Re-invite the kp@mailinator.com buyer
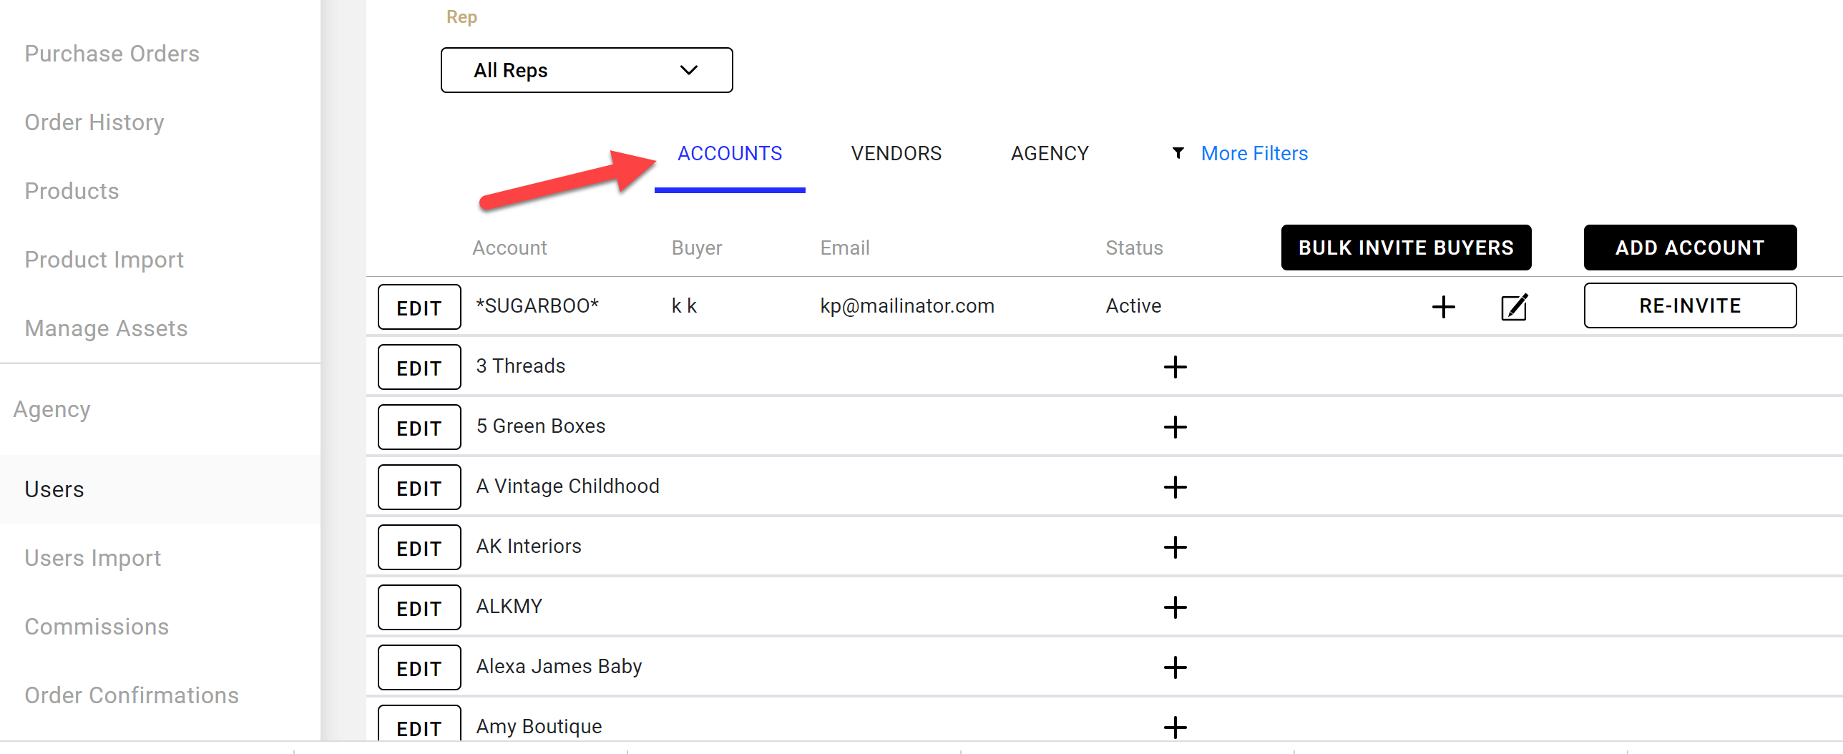The image size is (1843, 754). (x=1689, y=305)
